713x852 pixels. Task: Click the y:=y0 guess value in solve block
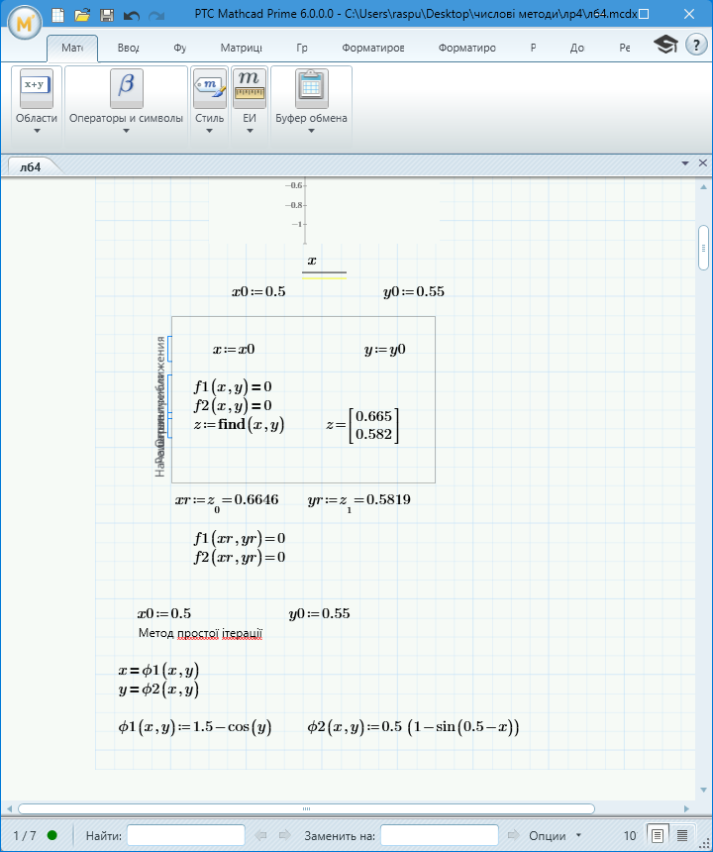pos(385,350)
